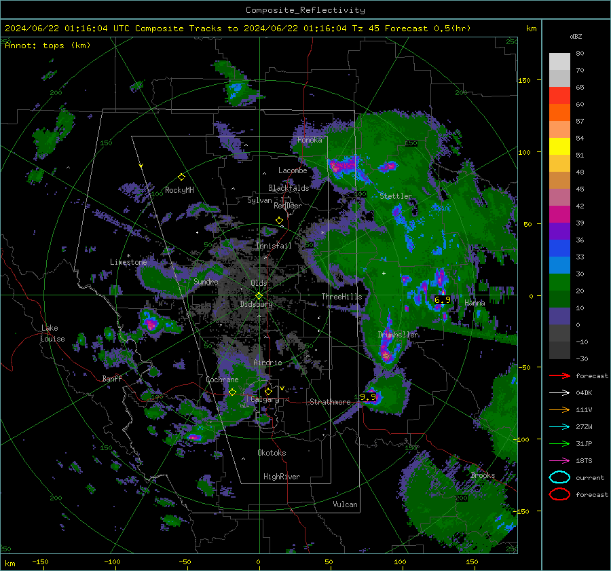Click the 9.9 storm top annotation
This screenshot has width=611, height=571.
[367, 397]
